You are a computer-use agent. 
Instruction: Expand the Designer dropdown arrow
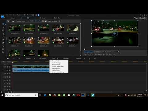[35, 59]
